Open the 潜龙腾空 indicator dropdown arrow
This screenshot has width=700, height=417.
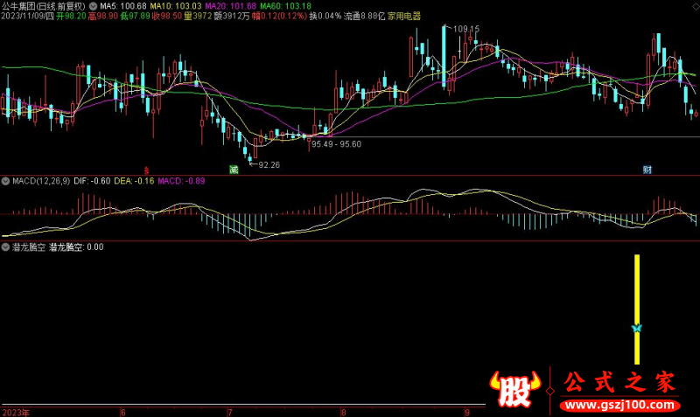(5, 247)
